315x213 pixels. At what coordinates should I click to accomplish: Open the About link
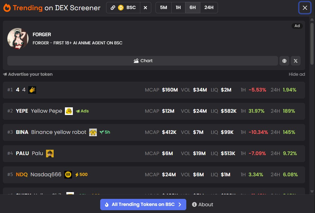coord(202,205)
